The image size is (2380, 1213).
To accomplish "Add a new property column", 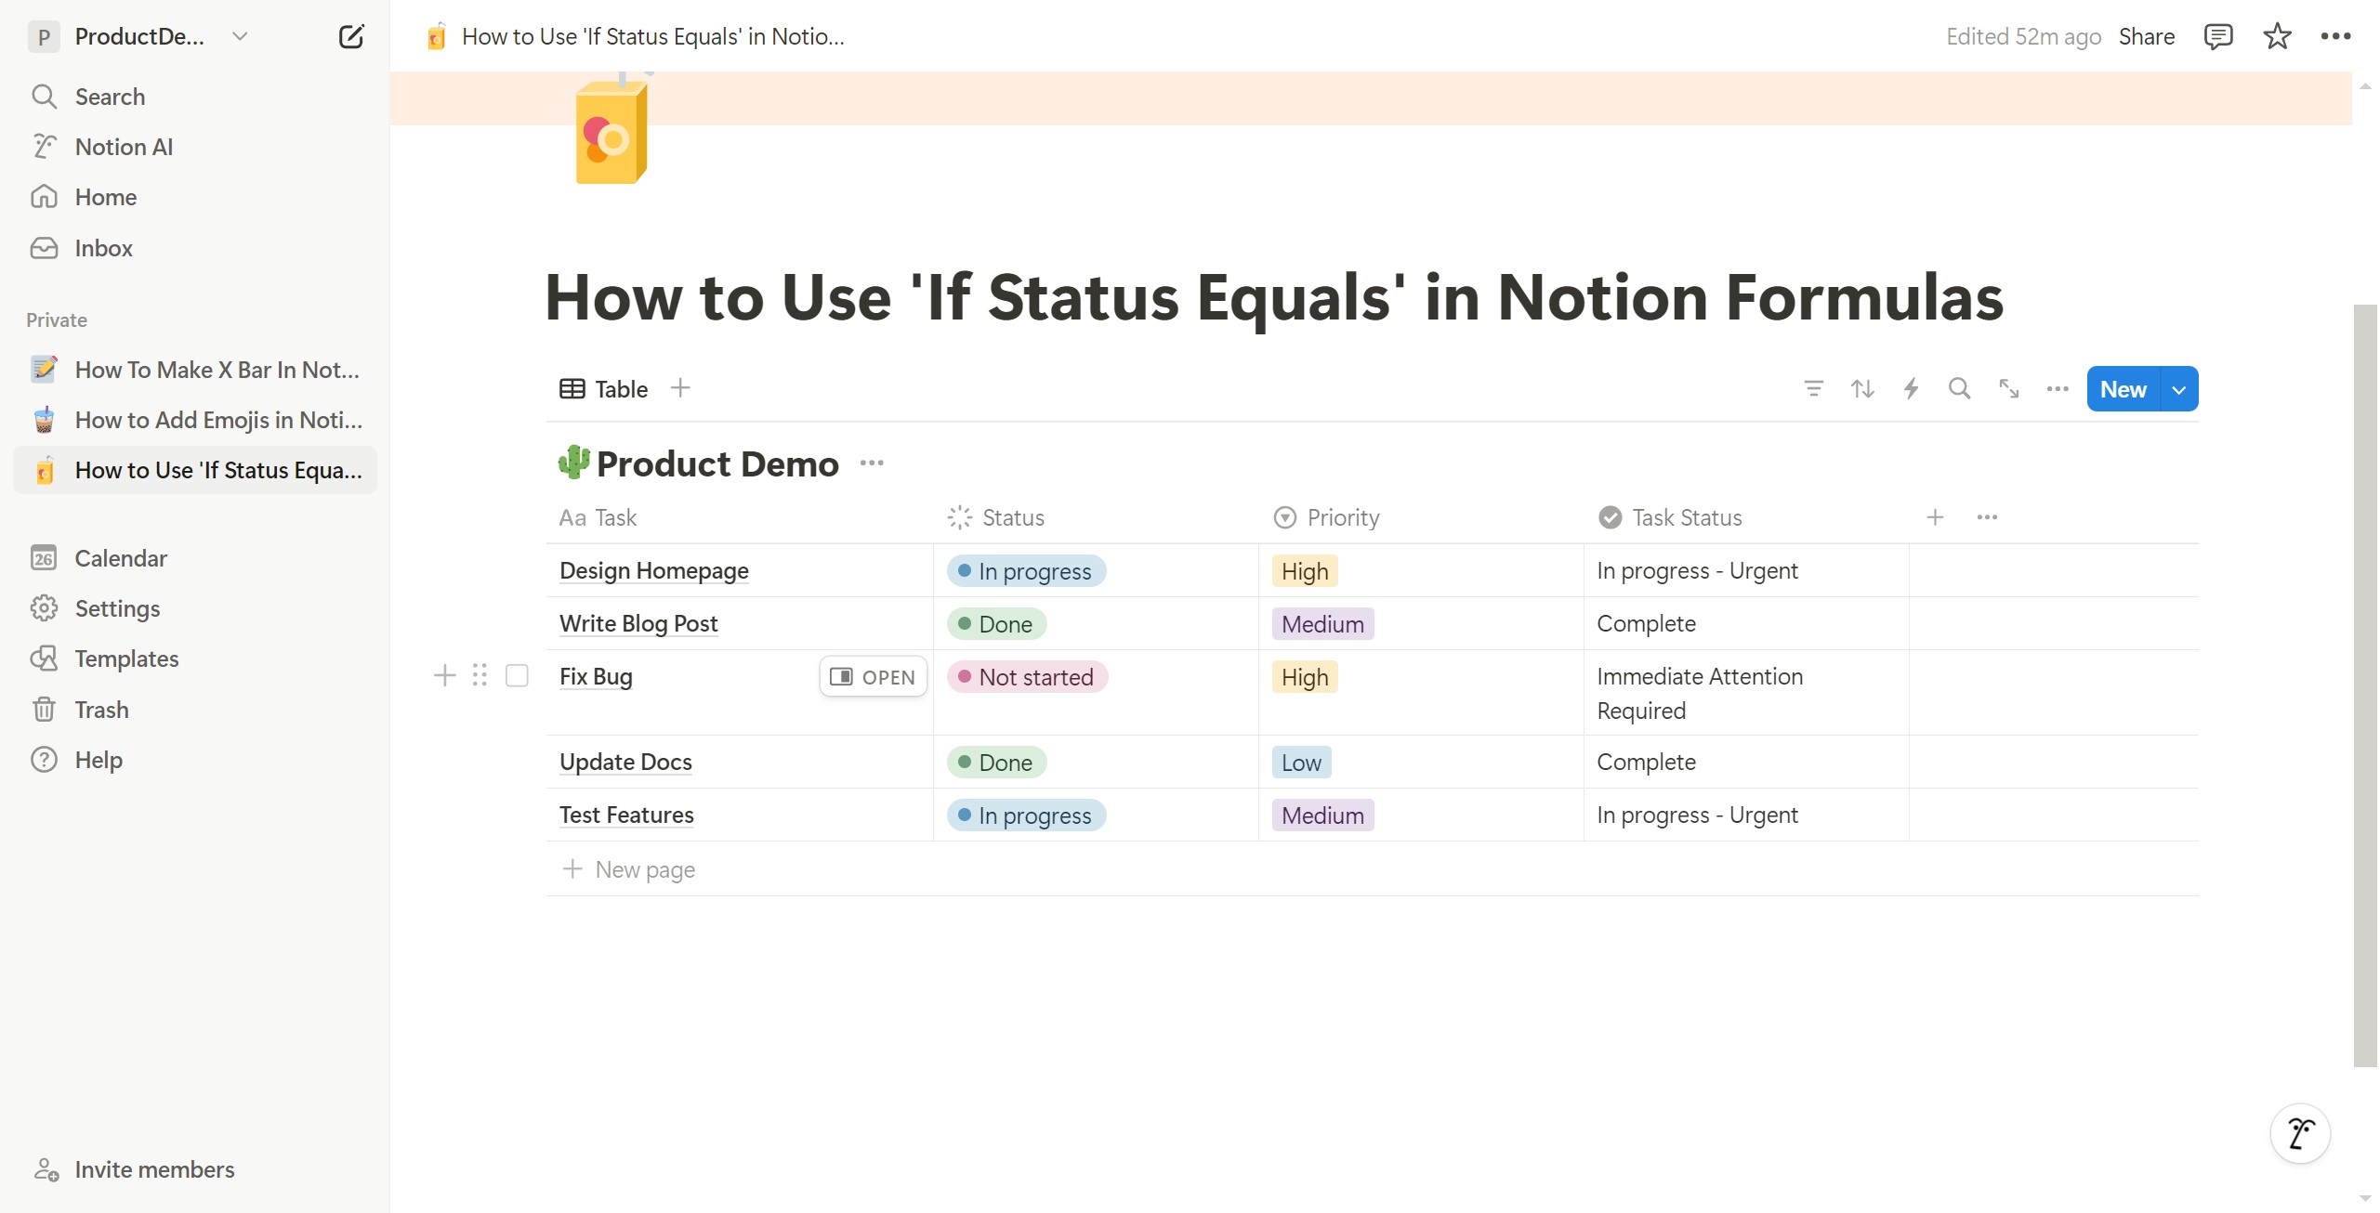I will (1935, 517).
